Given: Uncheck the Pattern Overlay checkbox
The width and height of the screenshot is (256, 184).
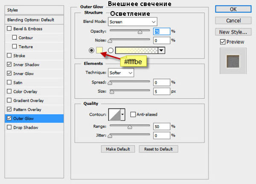Looking at the screenshot, I should click(9, 109).
